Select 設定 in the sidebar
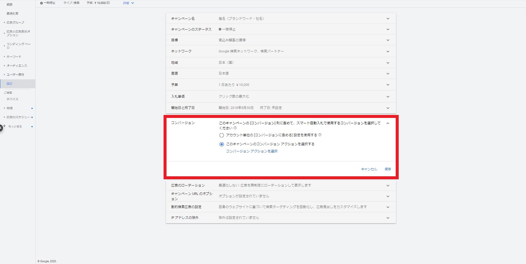The height and width of the screenshot is (264, 526). [x=18, y=84]
